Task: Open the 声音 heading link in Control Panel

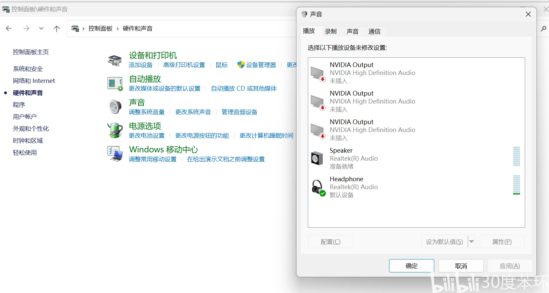Action: tap(137, 103)
